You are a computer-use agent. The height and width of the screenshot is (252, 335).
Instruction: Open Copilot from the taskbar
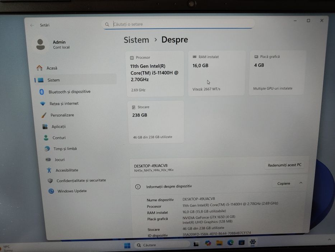coord(208,243)
